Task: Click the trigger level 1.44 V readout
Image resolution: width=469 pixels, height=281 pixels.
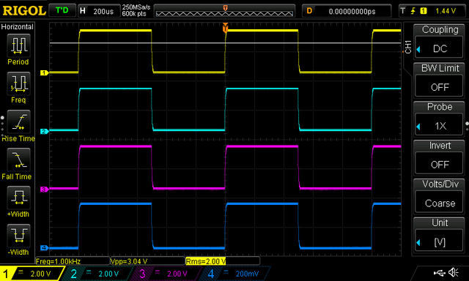Action: click(x=446, y=11)
